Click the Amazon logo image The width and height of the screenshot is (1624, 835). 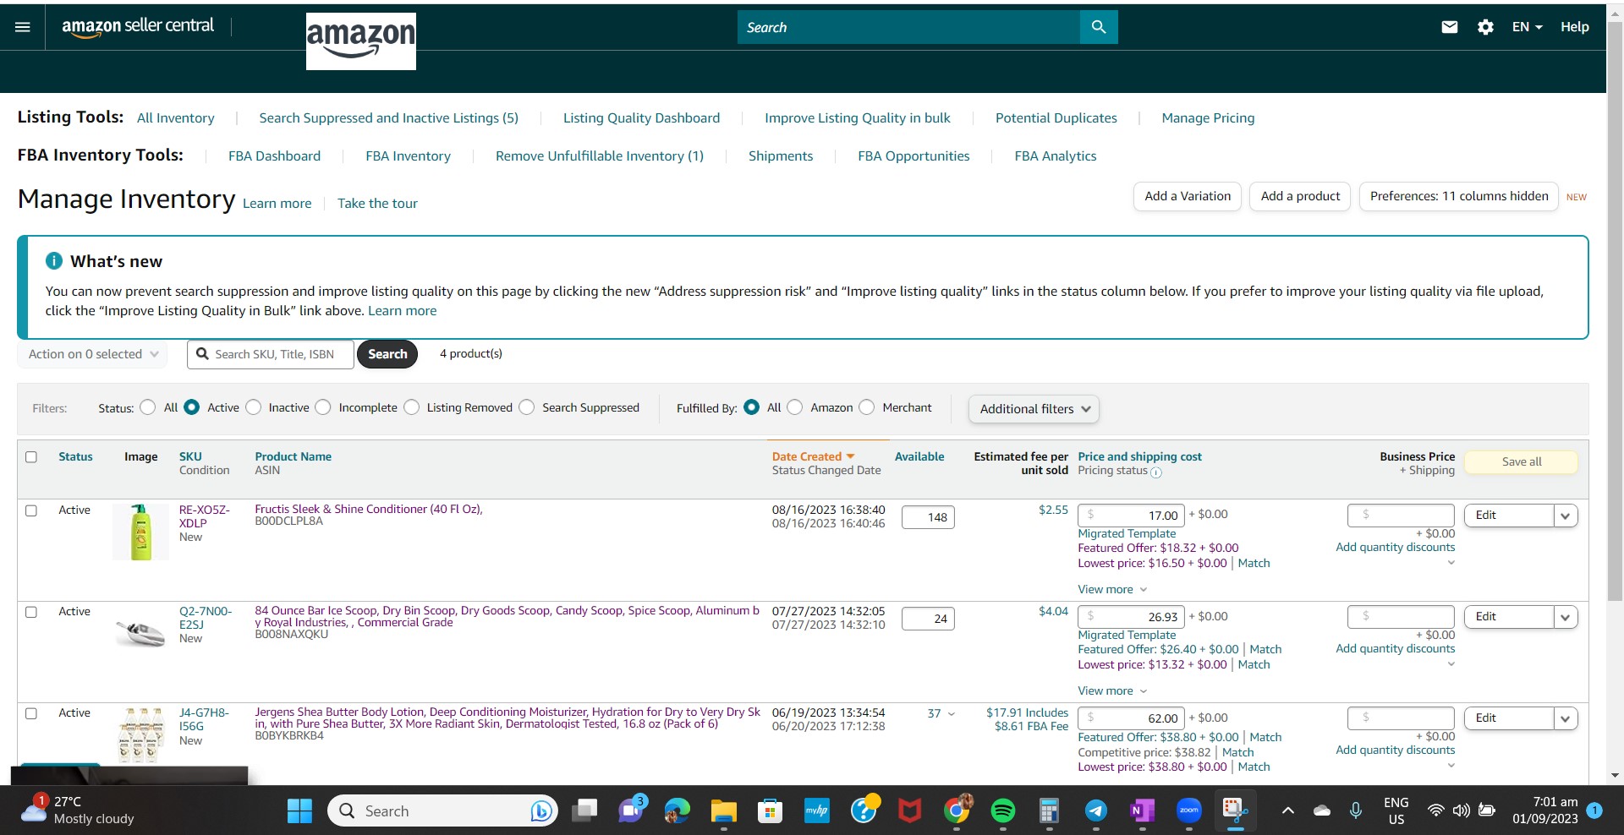pos(361,41)
